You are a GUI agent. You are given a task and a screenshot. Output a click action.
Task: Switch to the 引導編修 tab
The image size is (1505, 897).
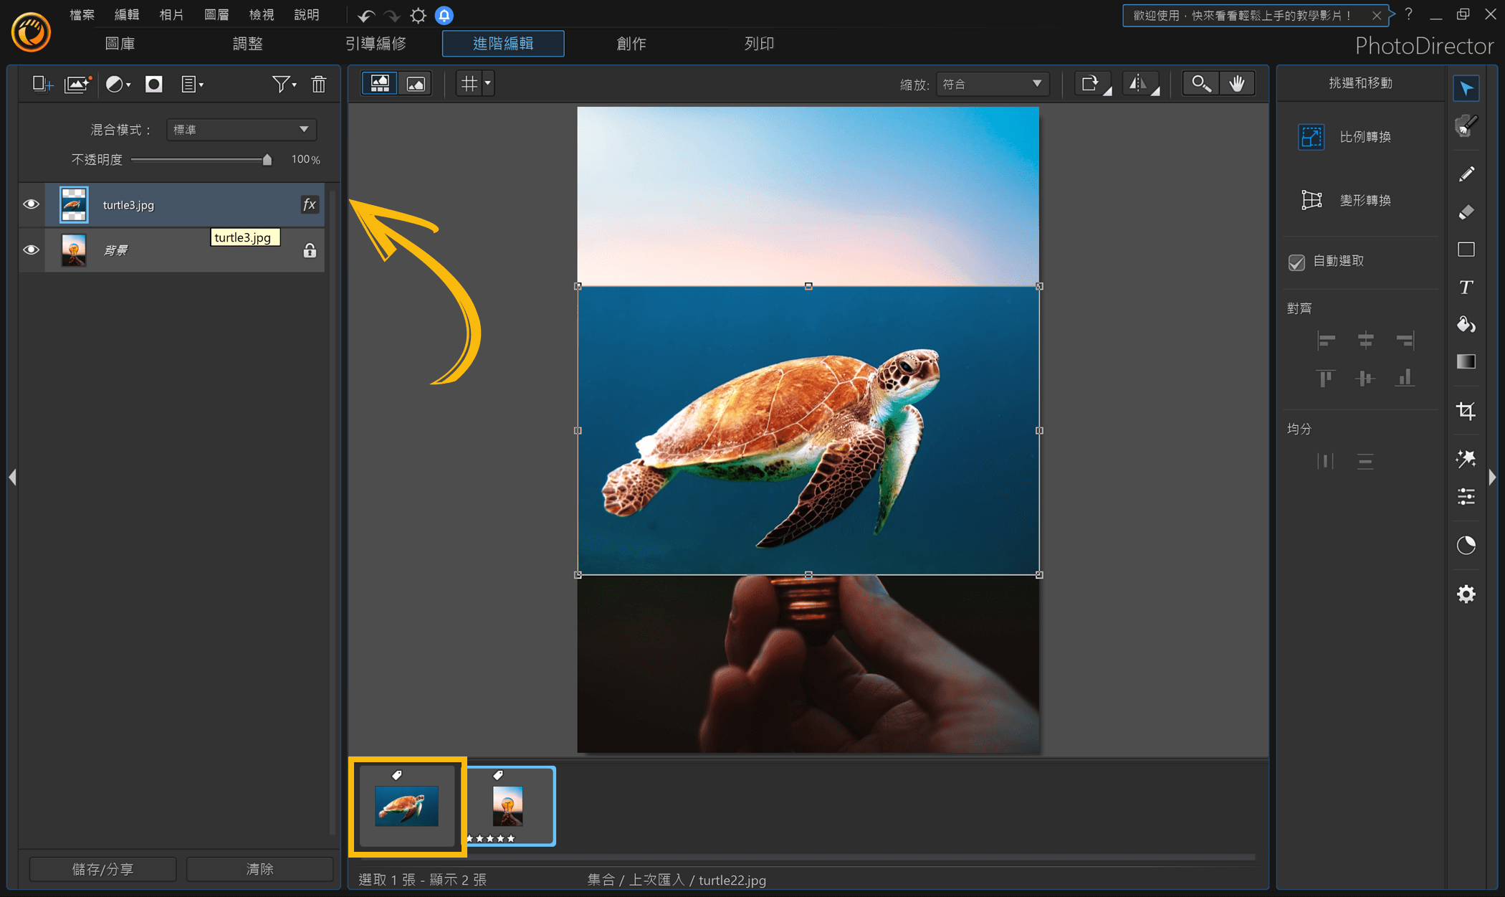point(376,44)
